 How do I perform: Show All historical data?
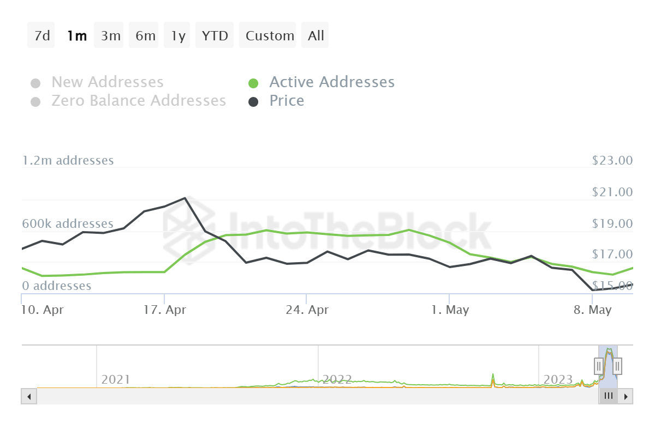point(315,36)
